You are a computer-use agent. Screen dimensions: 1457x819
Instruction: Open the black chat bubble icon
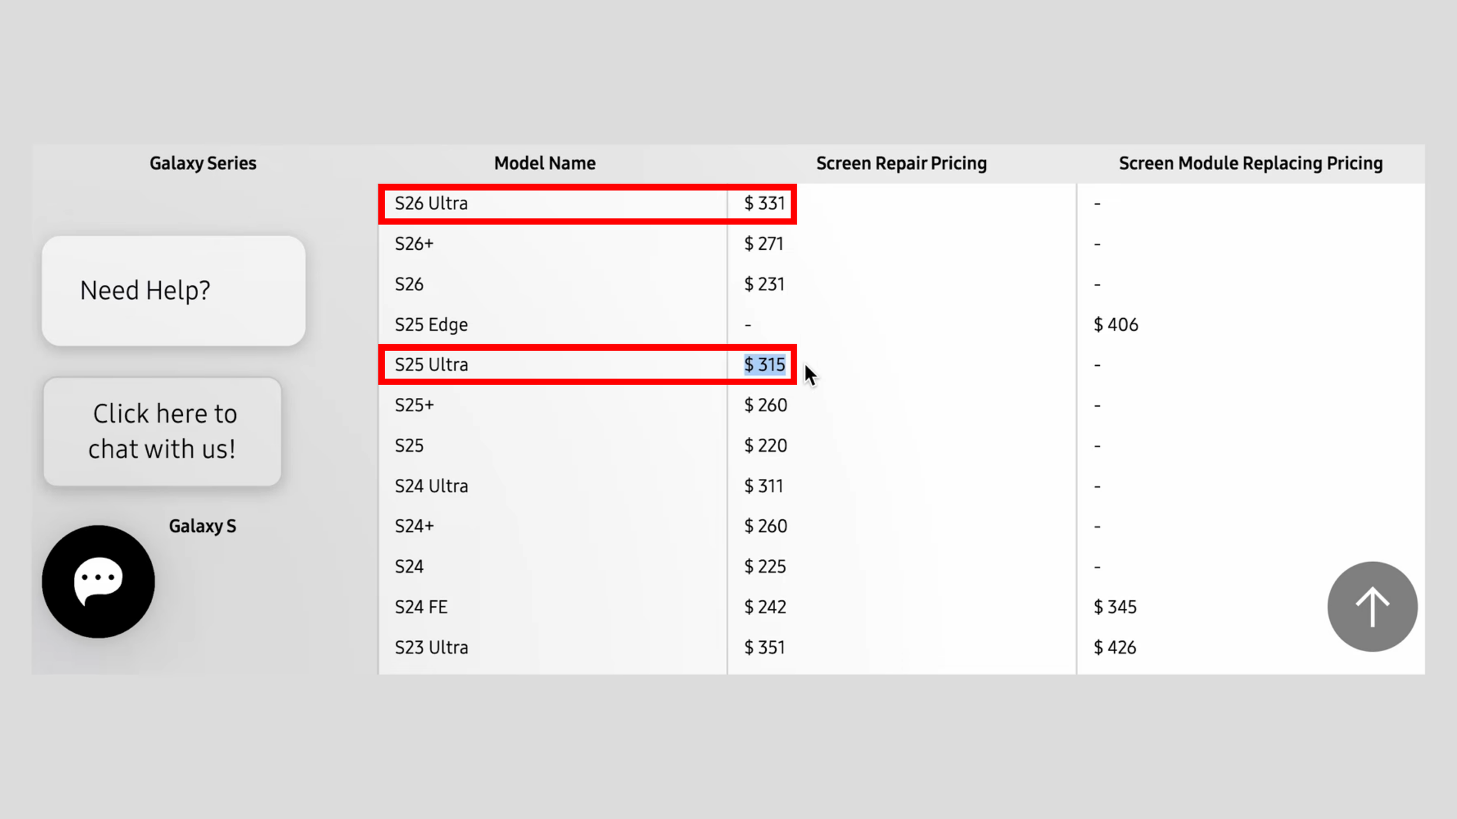click(x=98, y=581)
